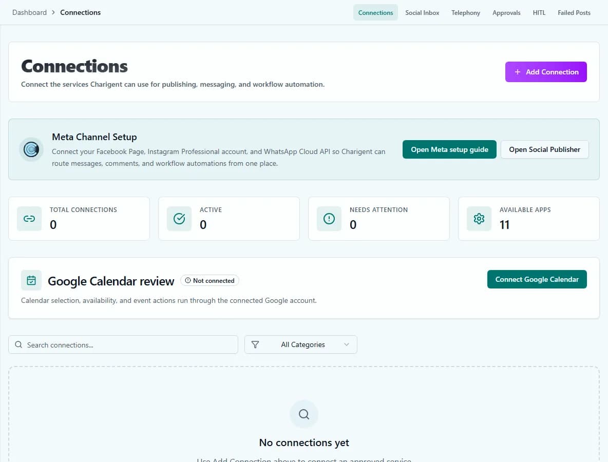Focus the Search connections input field

123,344
